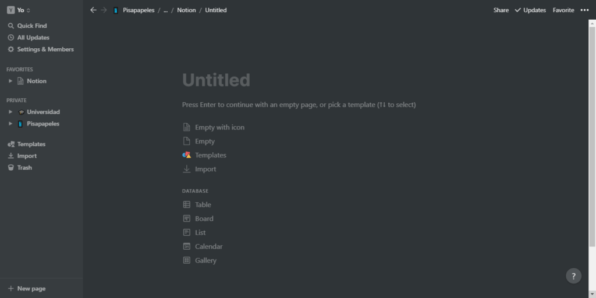Click the Settings & Members gear icon
Image resolution: width=596 pixels, height=298 pixels.
pyautogui.click(x=10, y=49)
